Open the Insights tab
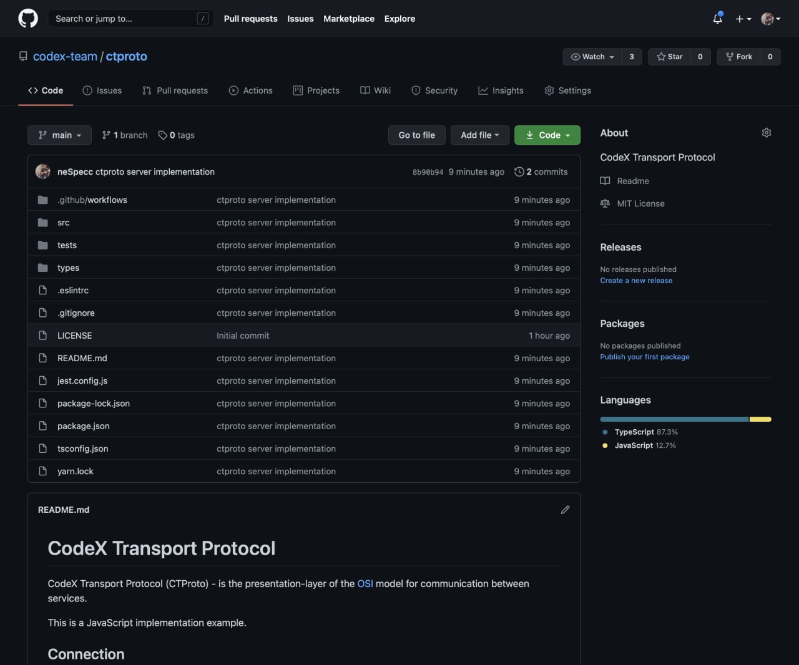This screenshot has height=665, width=799. [x=501, y=90]
